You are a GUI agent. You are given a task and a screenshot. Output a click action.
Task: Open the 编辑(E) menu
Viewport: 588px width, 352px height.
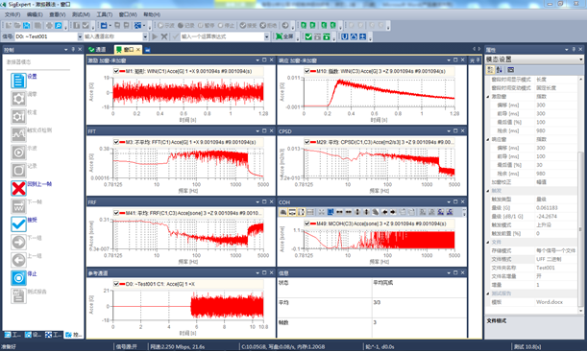(35, 14)
